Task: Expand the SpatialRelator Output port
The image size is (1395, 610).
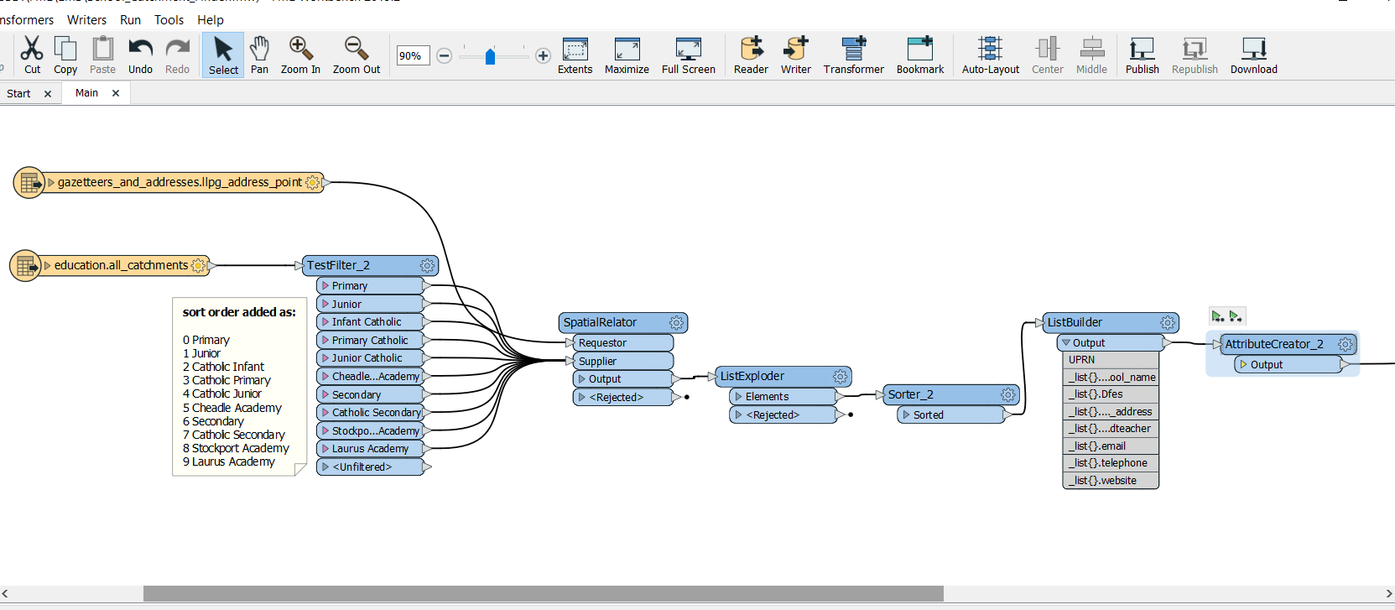Action: coord(582,378)
